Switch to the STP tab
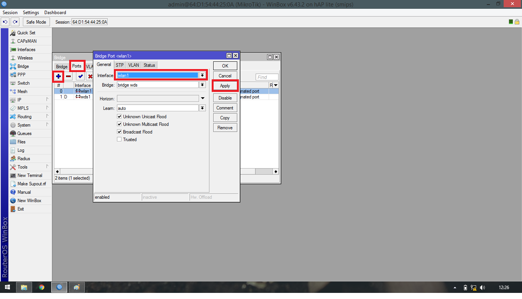 [x=120, y=65]
